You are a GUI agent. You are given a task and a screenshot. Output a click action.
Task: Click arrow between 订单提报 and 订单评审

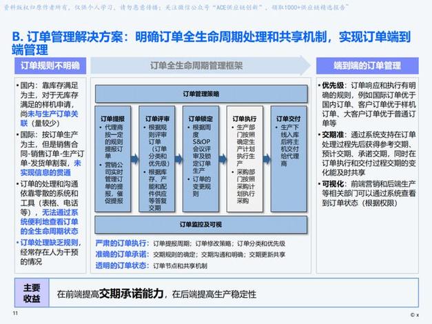[x=135, y=159]
